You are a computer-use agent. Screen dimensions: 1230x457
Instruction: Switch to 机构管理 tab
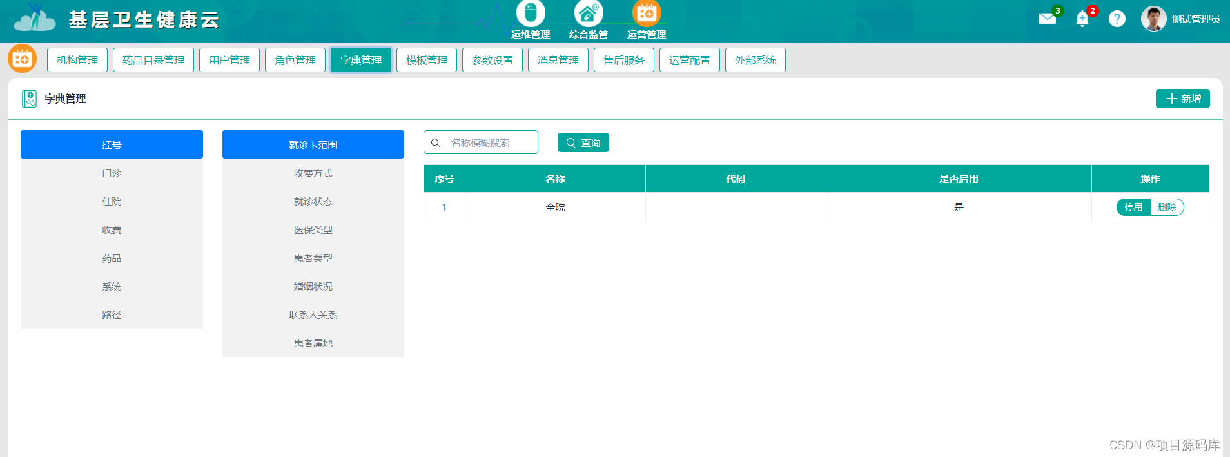click(77, 60)
